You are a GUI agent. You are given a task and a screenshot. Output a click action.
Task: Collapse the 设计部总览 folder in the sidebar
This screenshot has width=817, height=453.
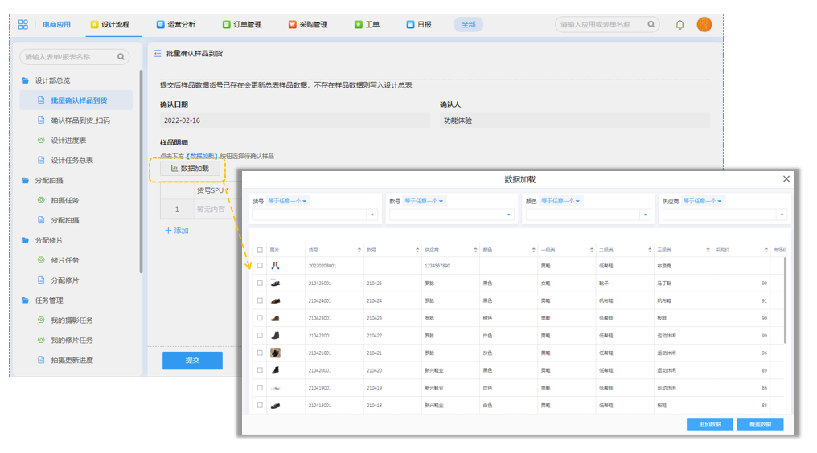click(26, 80)
